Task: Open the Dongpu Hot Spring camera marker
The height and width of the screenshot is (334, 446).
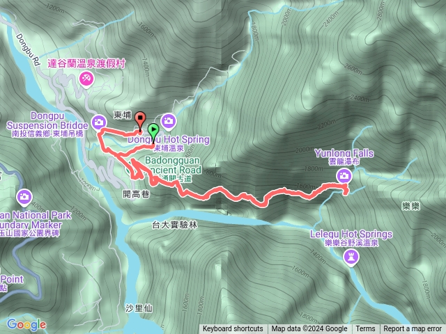Action: pos(169,121)
